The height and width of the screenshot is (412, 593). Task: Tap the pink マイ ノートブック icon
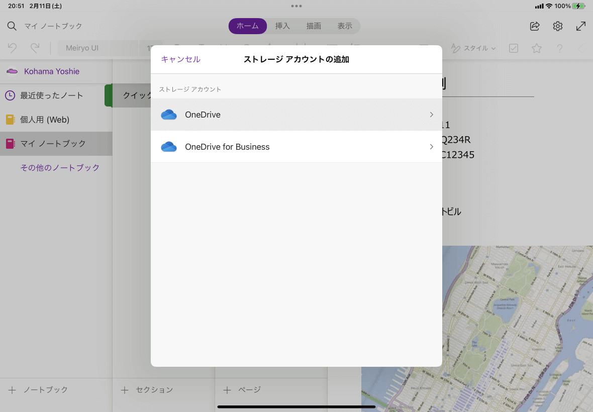(10, 144)
